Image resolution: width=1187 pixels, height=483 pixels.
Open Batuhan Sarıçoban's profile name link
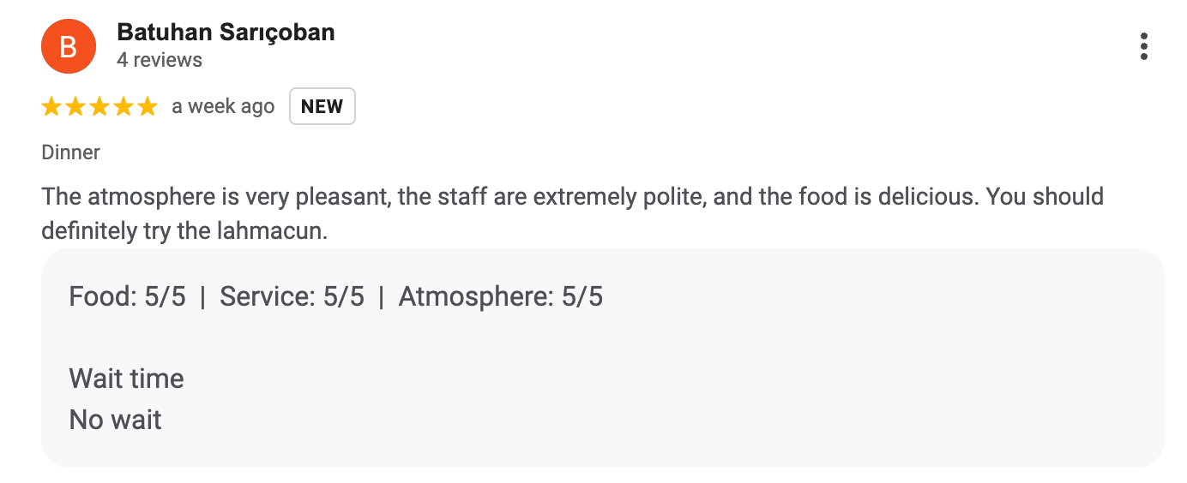coord(226,33)
